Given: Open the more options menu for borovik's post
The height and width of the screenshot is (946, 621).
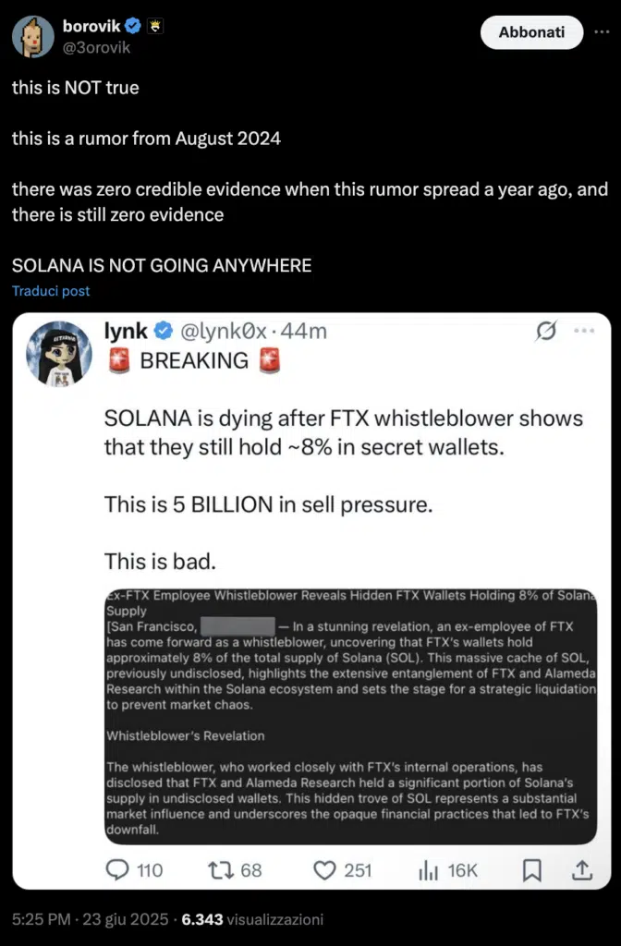Looking at the screenshot, I should pyautogui.click(x=601, y=32).
